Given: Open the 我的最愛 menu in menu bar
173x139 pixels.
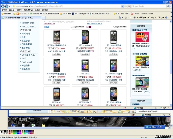Looking at the screenshot, I should point(28,10).
